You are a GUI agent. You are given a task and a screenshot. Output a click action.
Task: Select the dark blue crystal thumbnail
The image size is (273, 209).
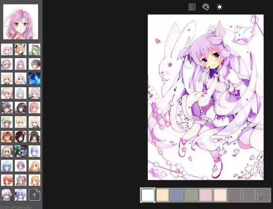(34, 79)
